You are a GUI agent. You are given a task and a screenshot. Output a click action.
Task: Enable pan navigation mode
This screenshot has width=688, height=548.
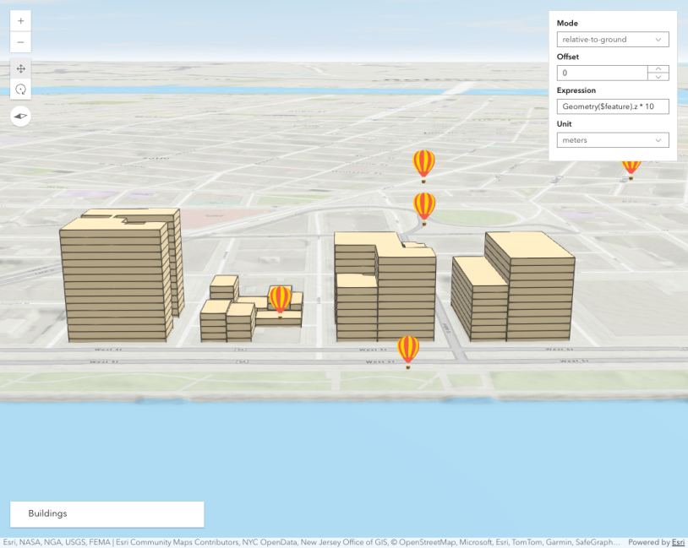coord(20,68)
